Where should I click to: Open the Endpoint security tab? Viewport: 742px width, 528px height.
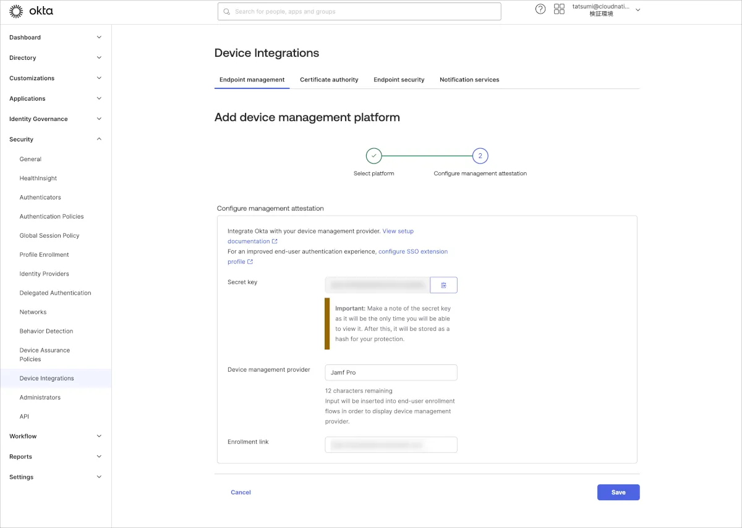click(399, 80)
